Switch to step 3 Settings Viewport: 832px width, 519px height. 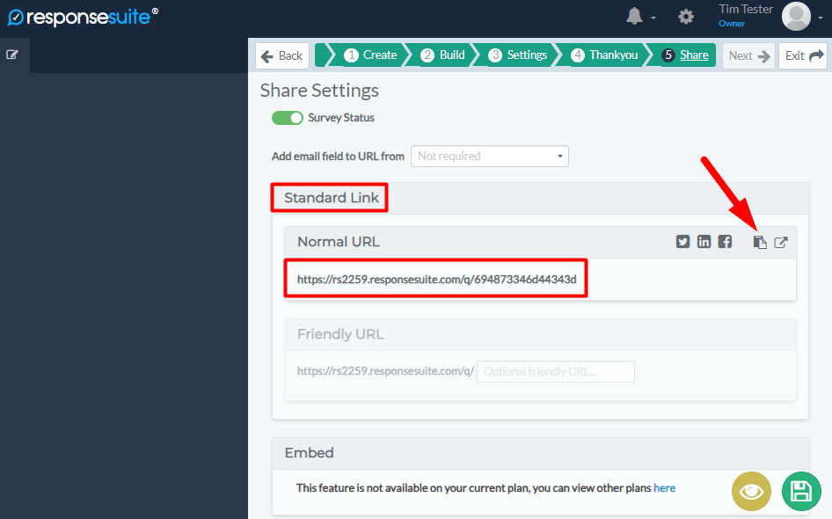517,55
